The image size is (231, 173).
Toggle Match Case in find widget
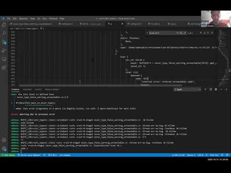point(178,33)
